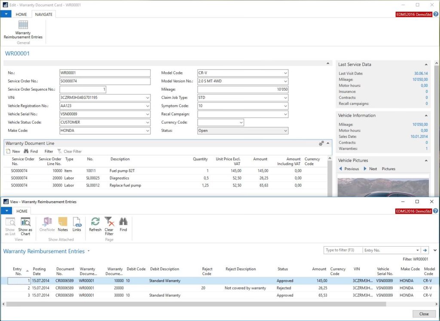Open the Model Code dropdown
Screen dimensions: 440x321
coord(286,73)
